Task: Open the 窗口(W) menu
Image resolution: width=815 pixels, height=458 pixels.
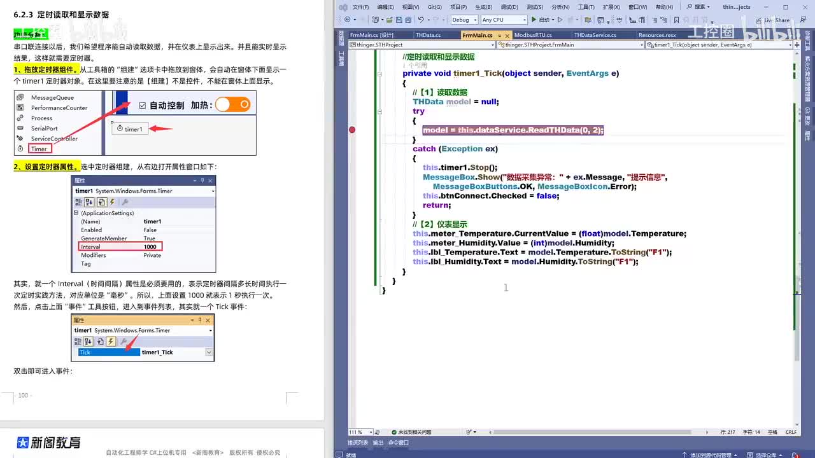Action: 637,7
